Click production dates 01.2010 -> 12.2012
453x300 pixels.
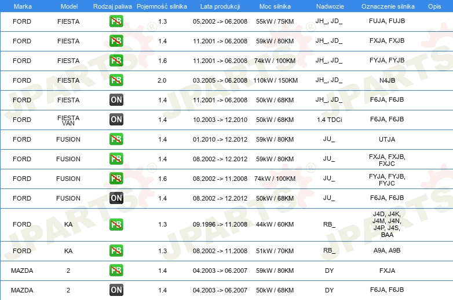[x=220, y=139]
